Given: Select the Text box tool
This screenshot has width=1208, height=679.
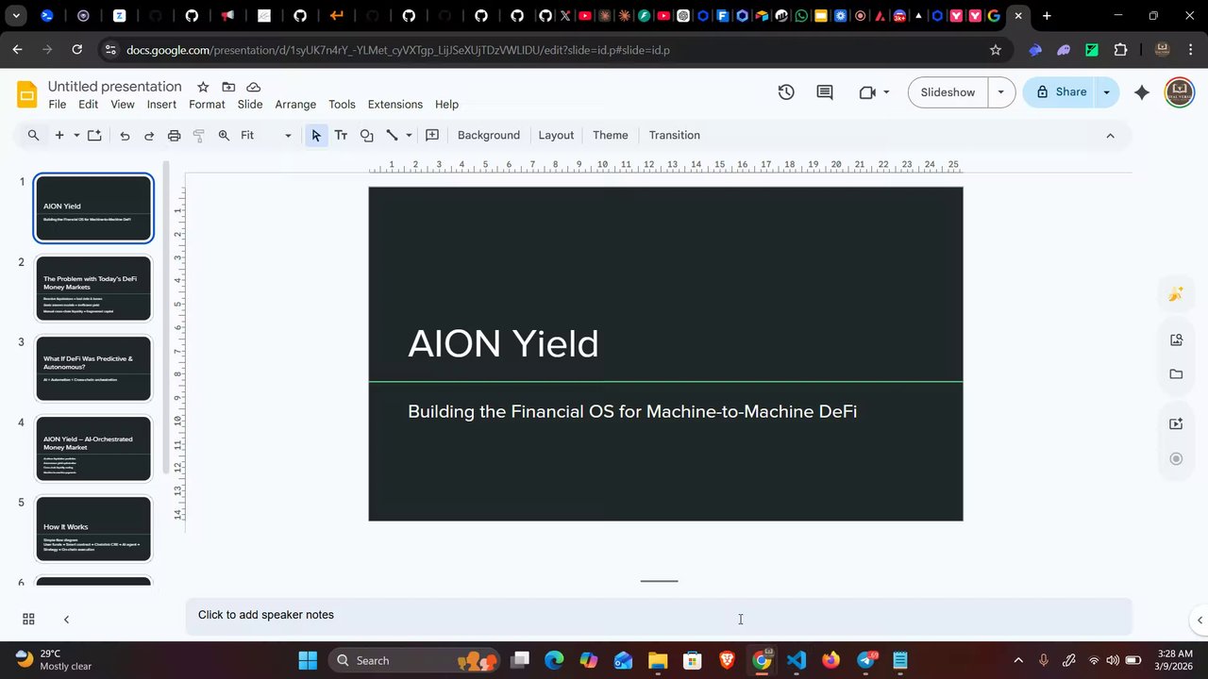Looking at the screenshot, I should 341,136.
